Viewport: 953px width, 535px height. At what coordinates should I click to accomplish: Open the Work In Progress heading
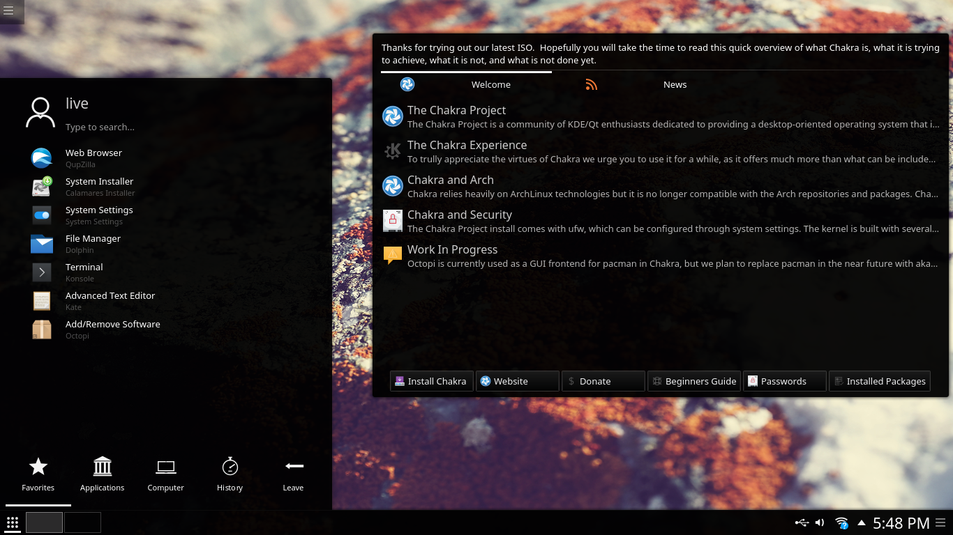pyautogui.click(x=452, y=249)
